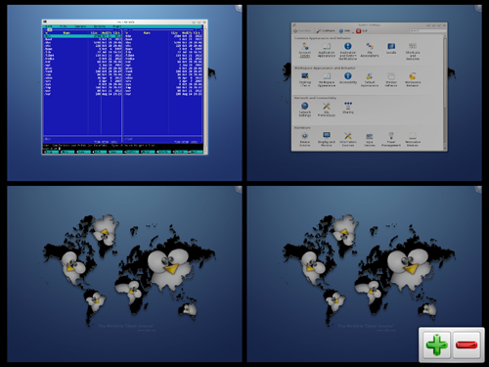The image size is (489, 367).
Task: Select highlighted /bin row in left panel
Action: click(82, 36)
